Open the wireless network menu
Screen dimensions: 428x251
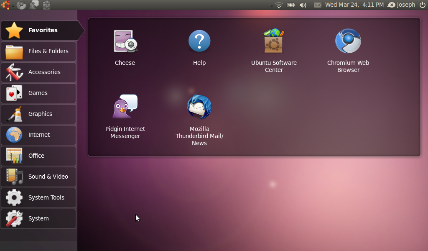pos(279,5)
